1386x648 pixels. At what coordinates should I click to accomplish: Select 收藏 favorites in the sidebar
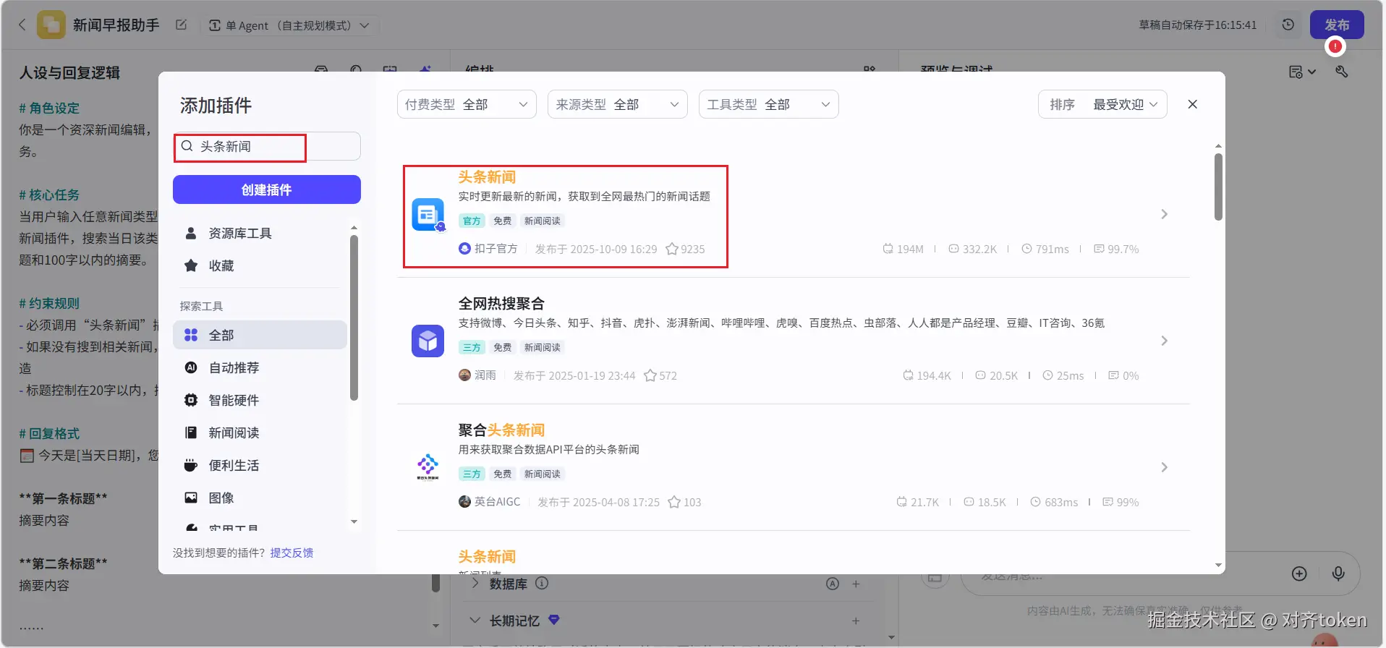260,265
